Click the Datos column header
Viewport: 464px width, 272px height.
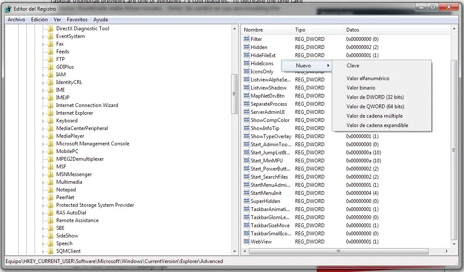coord(353,30)
